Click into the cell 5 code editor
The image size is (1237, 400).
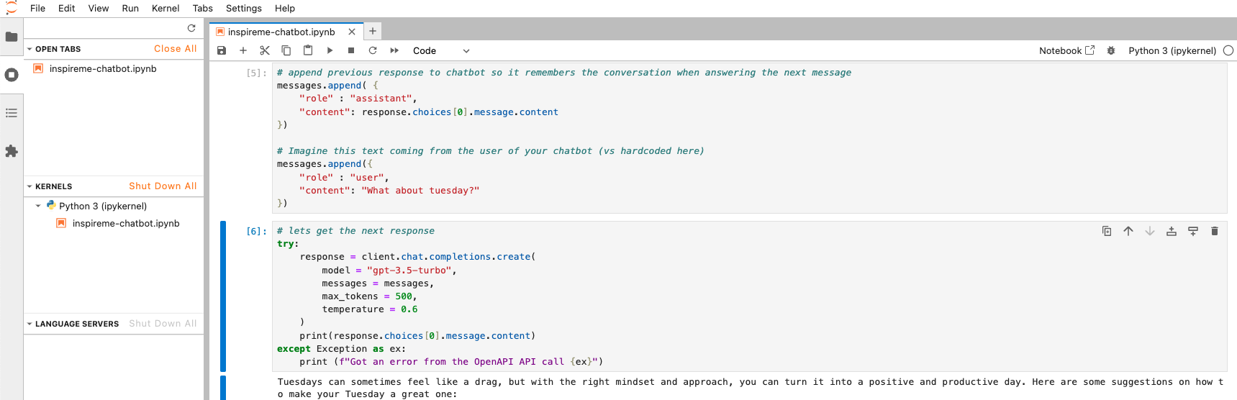(x=749, y=138)
